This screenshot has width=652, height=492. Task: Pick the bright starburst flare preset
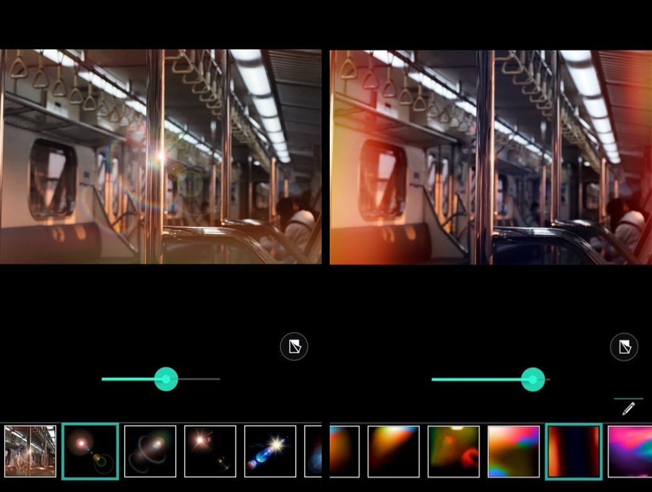click(x=209, y=450)
